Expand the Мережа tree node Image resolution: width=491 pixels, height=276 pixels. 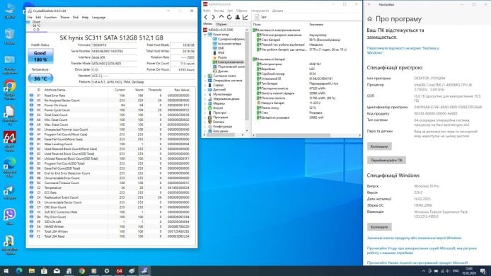point(205,103)
